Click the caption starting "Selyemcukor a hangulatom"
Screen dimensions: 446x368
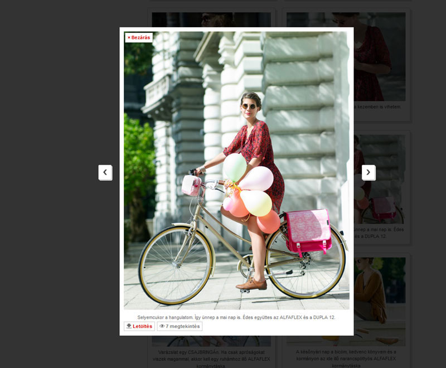pos(236,317)
